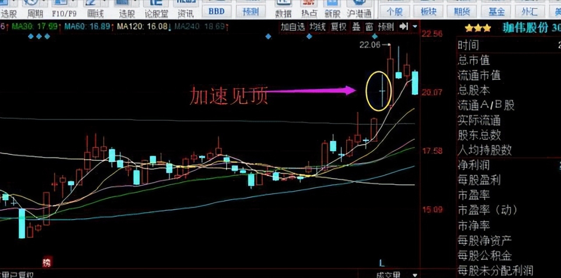Open the 选股 tool beside 周期
This screenshot has width=561, height=278.
click(9, 9)
